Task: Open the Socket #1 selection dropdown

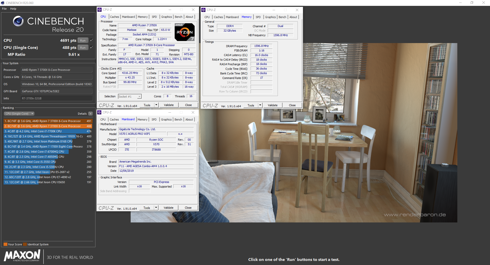Action: [x=130, y=97]
